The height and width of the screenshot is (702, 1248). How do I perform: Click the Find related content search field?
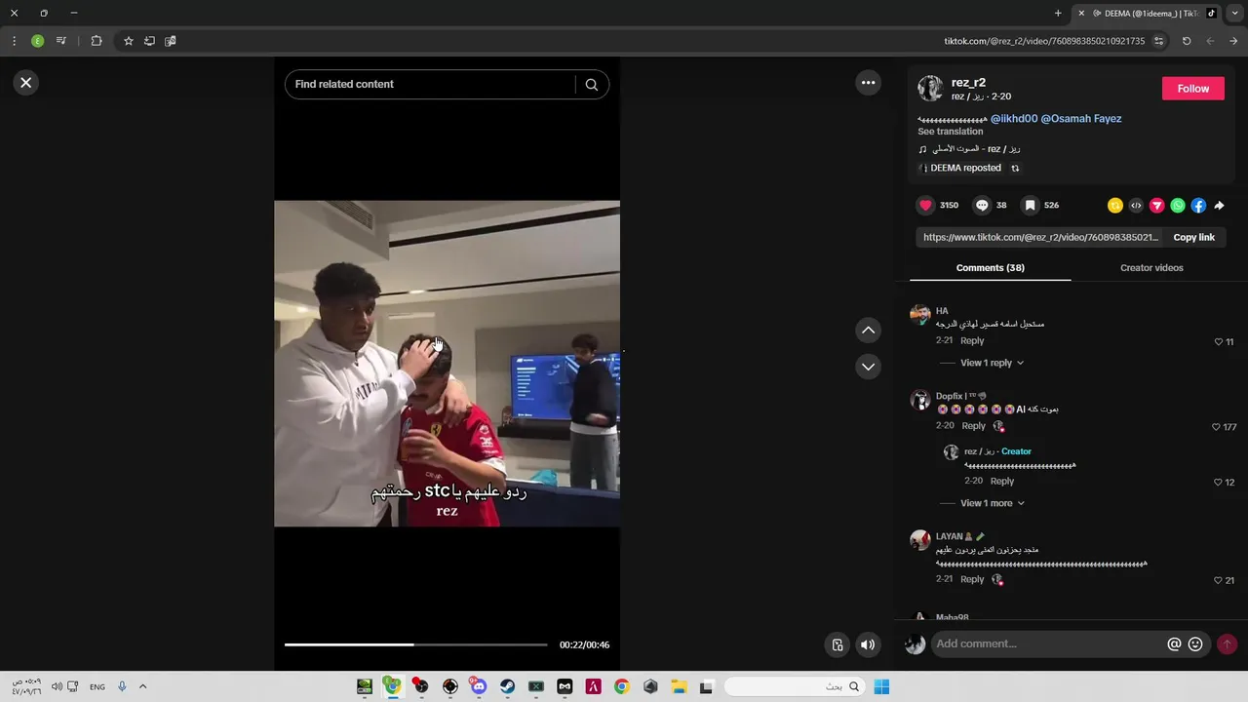[x=432, y=85]
